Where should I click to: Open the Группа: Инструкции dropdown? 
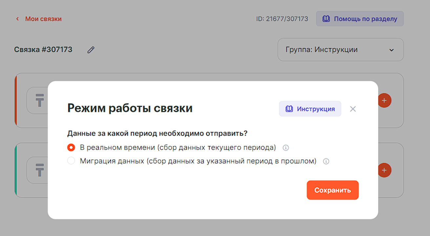click(340, 50)
